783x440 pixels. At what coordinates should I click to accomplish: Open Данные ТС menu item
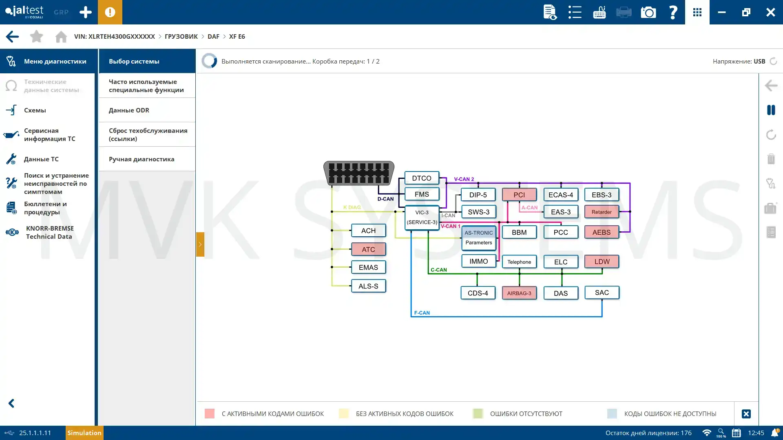47,159
